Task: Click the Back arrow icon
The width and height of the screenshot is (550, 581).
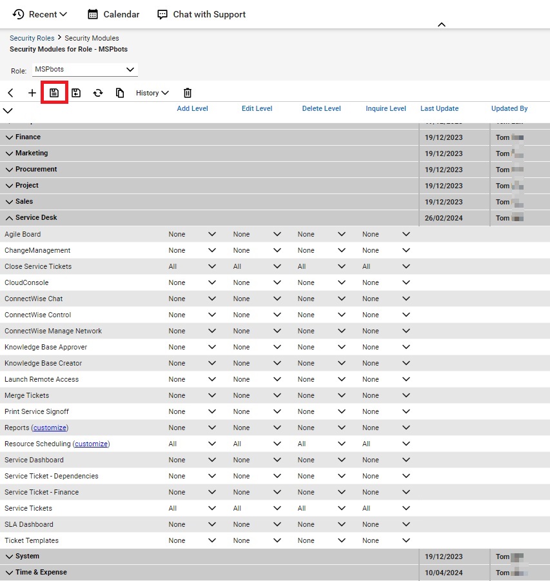Action: tap(10, 93)
